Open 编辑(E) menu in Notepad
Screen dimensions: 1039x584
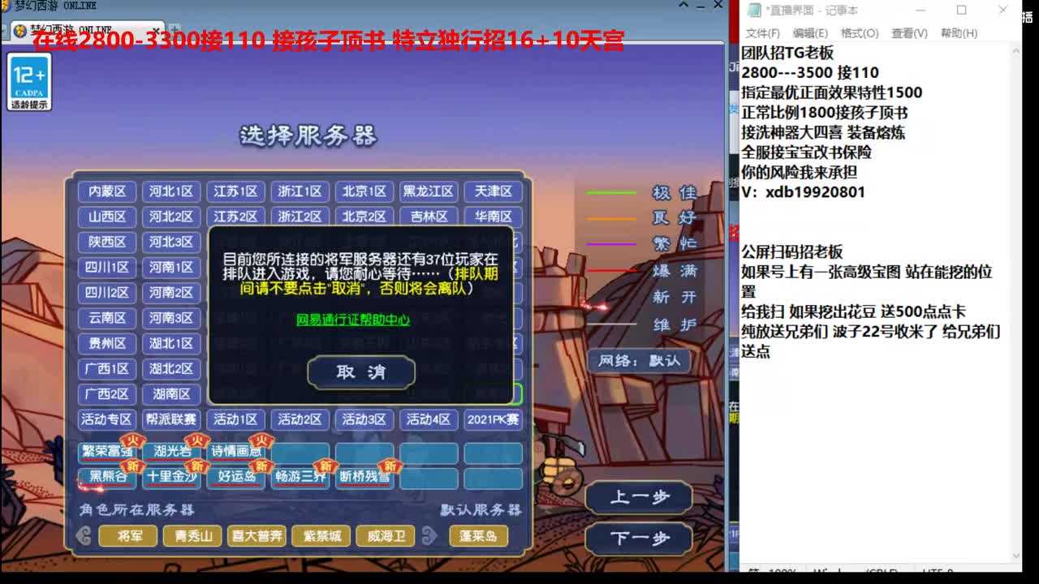click(810, 33)
